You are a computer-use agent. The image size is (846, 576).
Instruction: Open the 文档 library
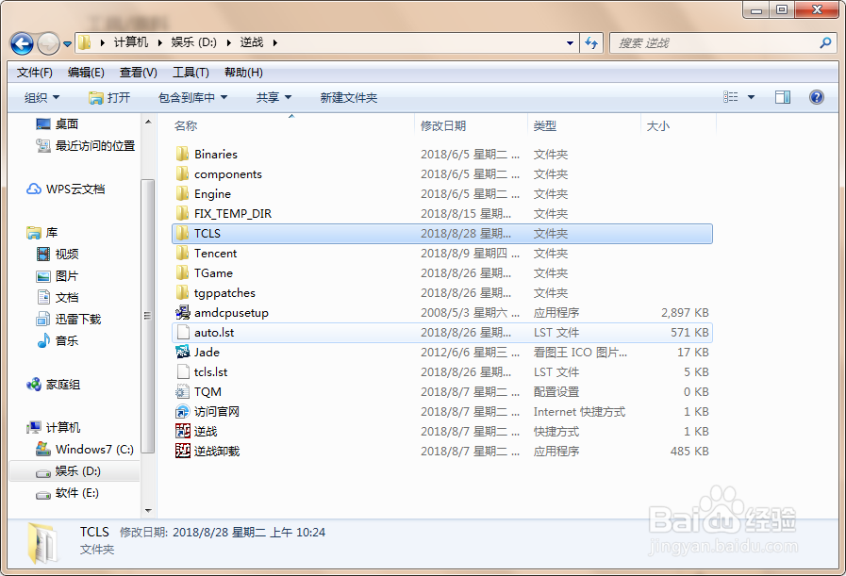coord(67,298)
